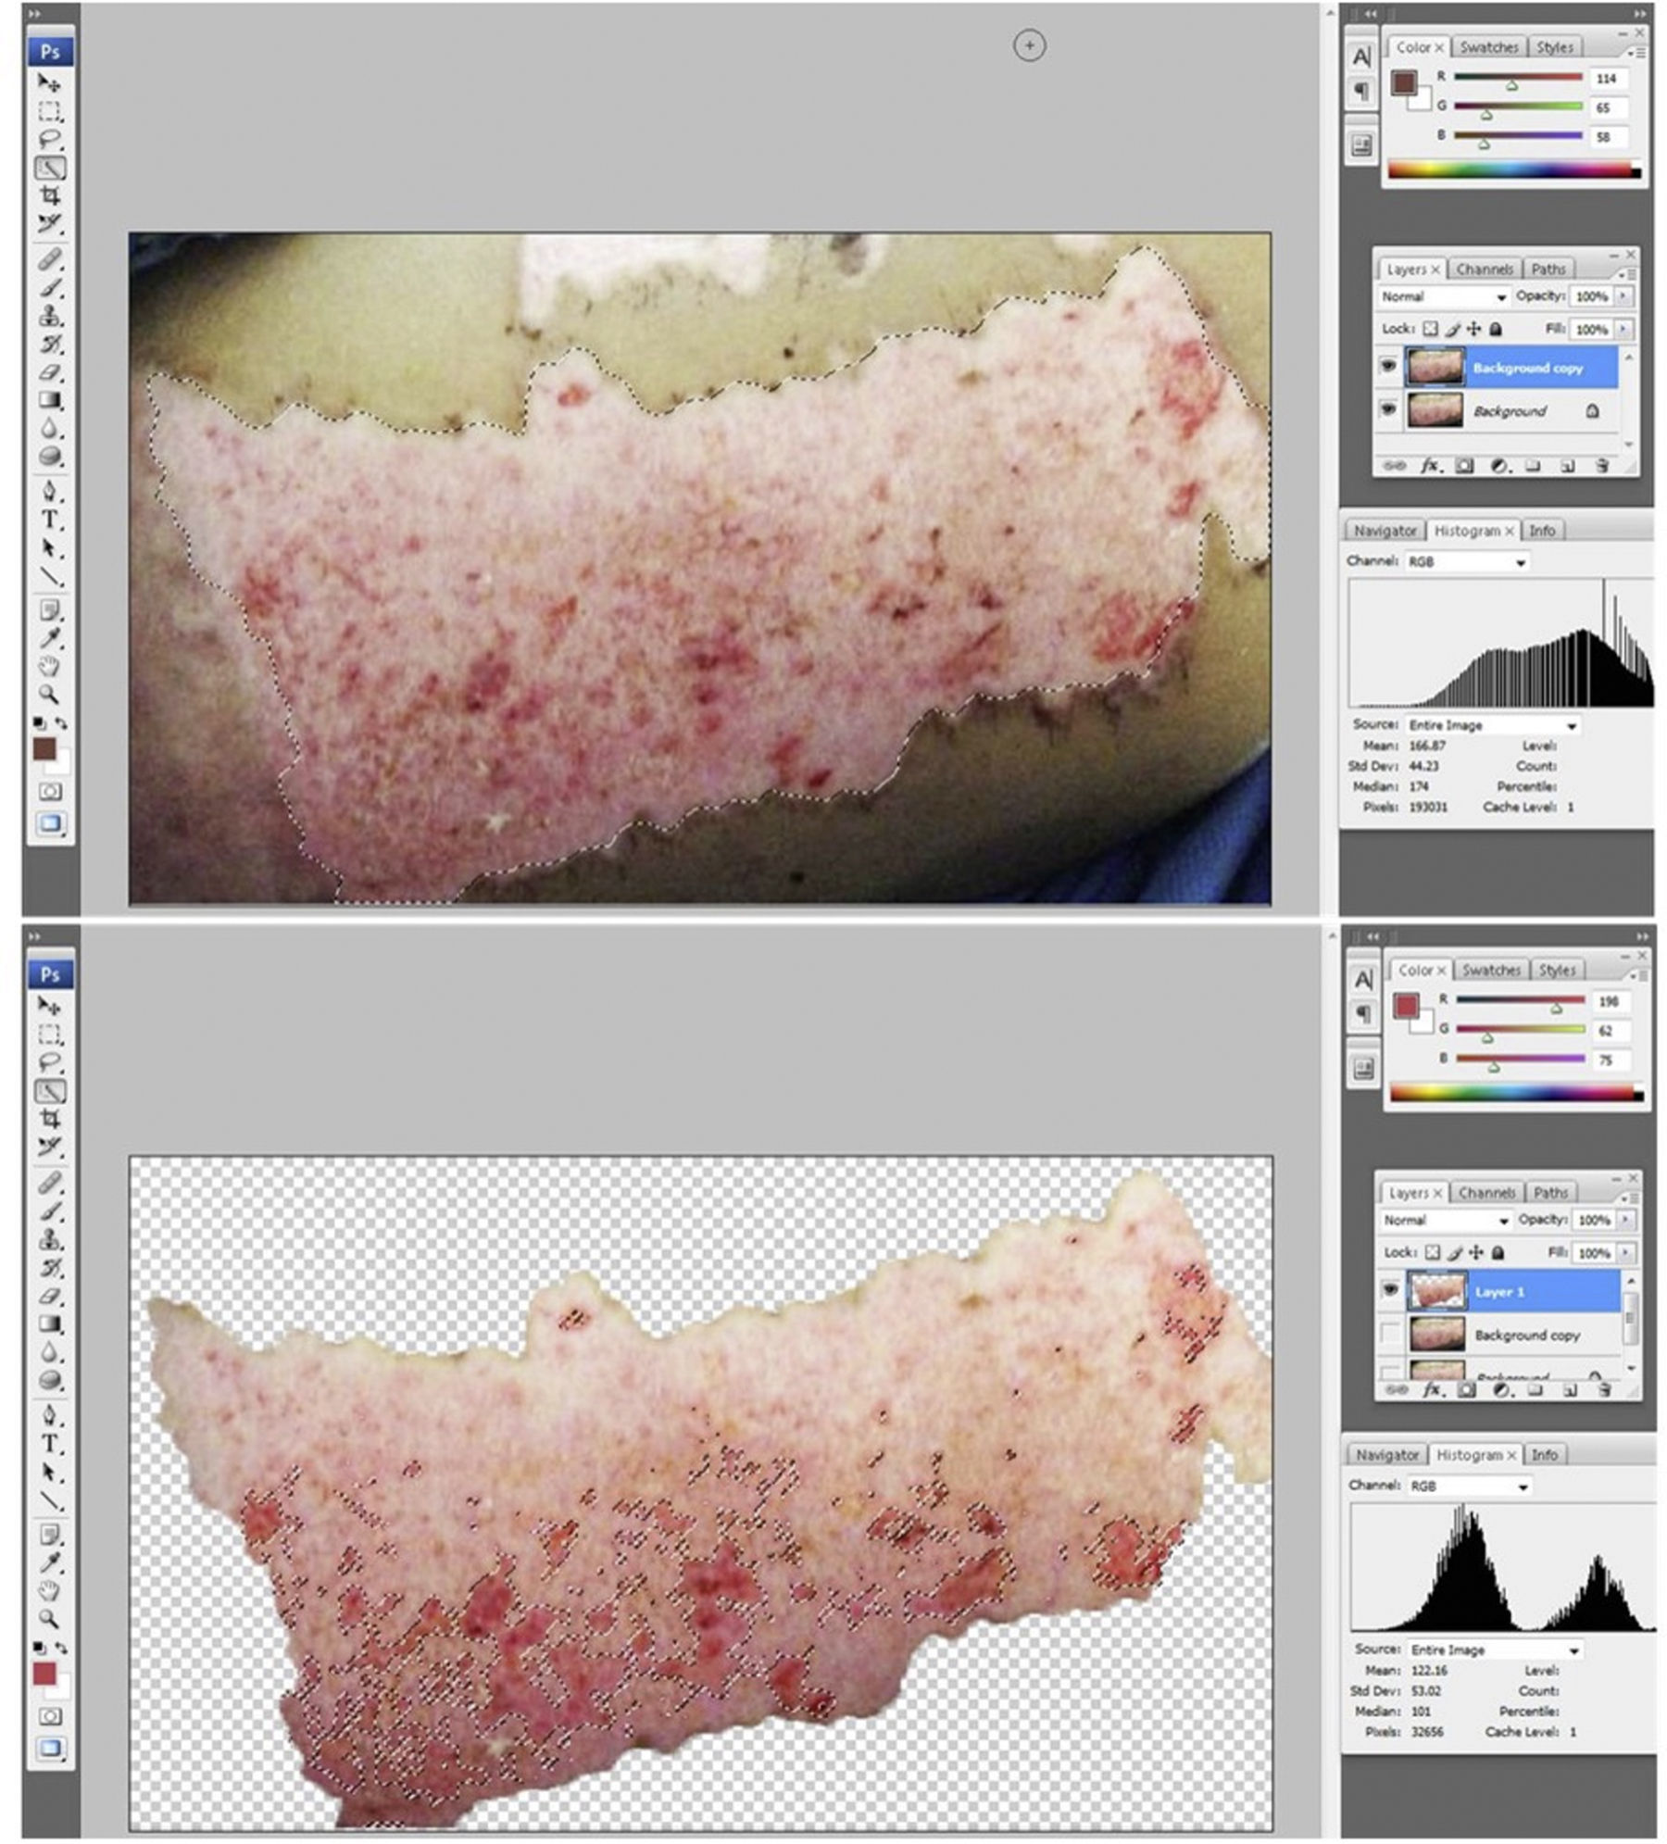Click red foreground color swatch in lower toolbar

(44, 1674)
